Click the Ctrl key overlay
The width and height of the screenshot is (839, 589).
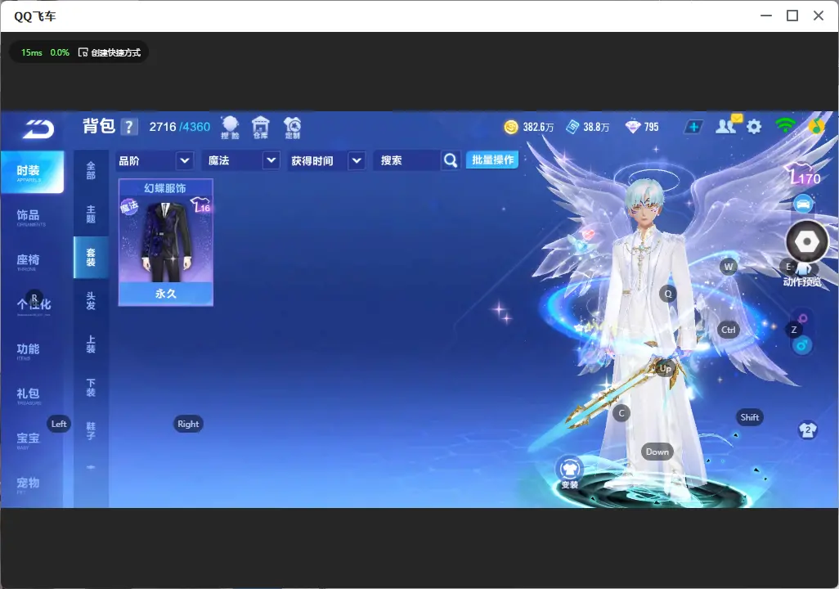(729, 330)
